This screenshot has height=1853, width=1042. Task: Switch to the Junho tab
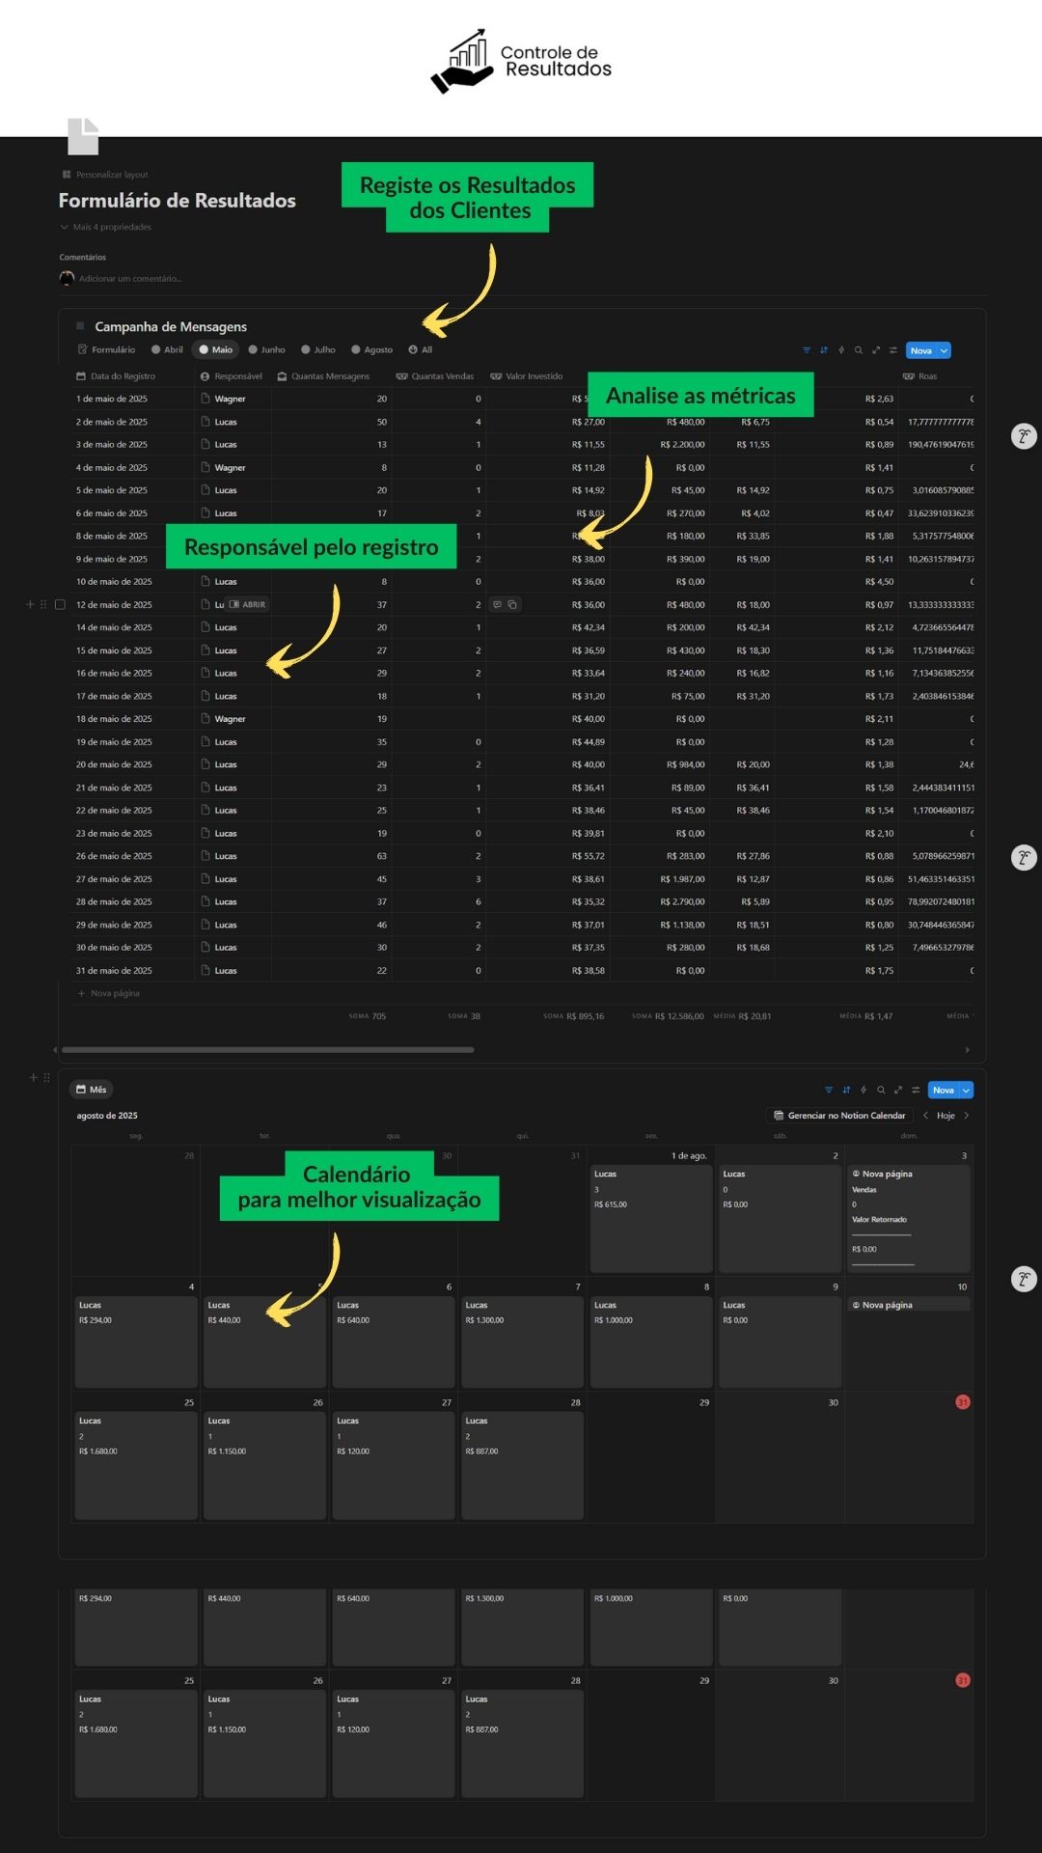click(x=267, y=350)
